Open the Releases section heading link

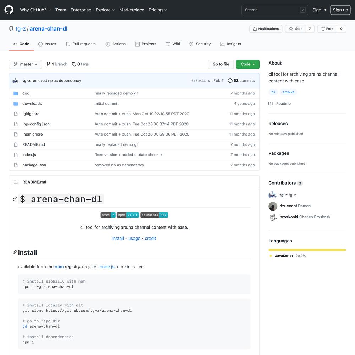278,124
